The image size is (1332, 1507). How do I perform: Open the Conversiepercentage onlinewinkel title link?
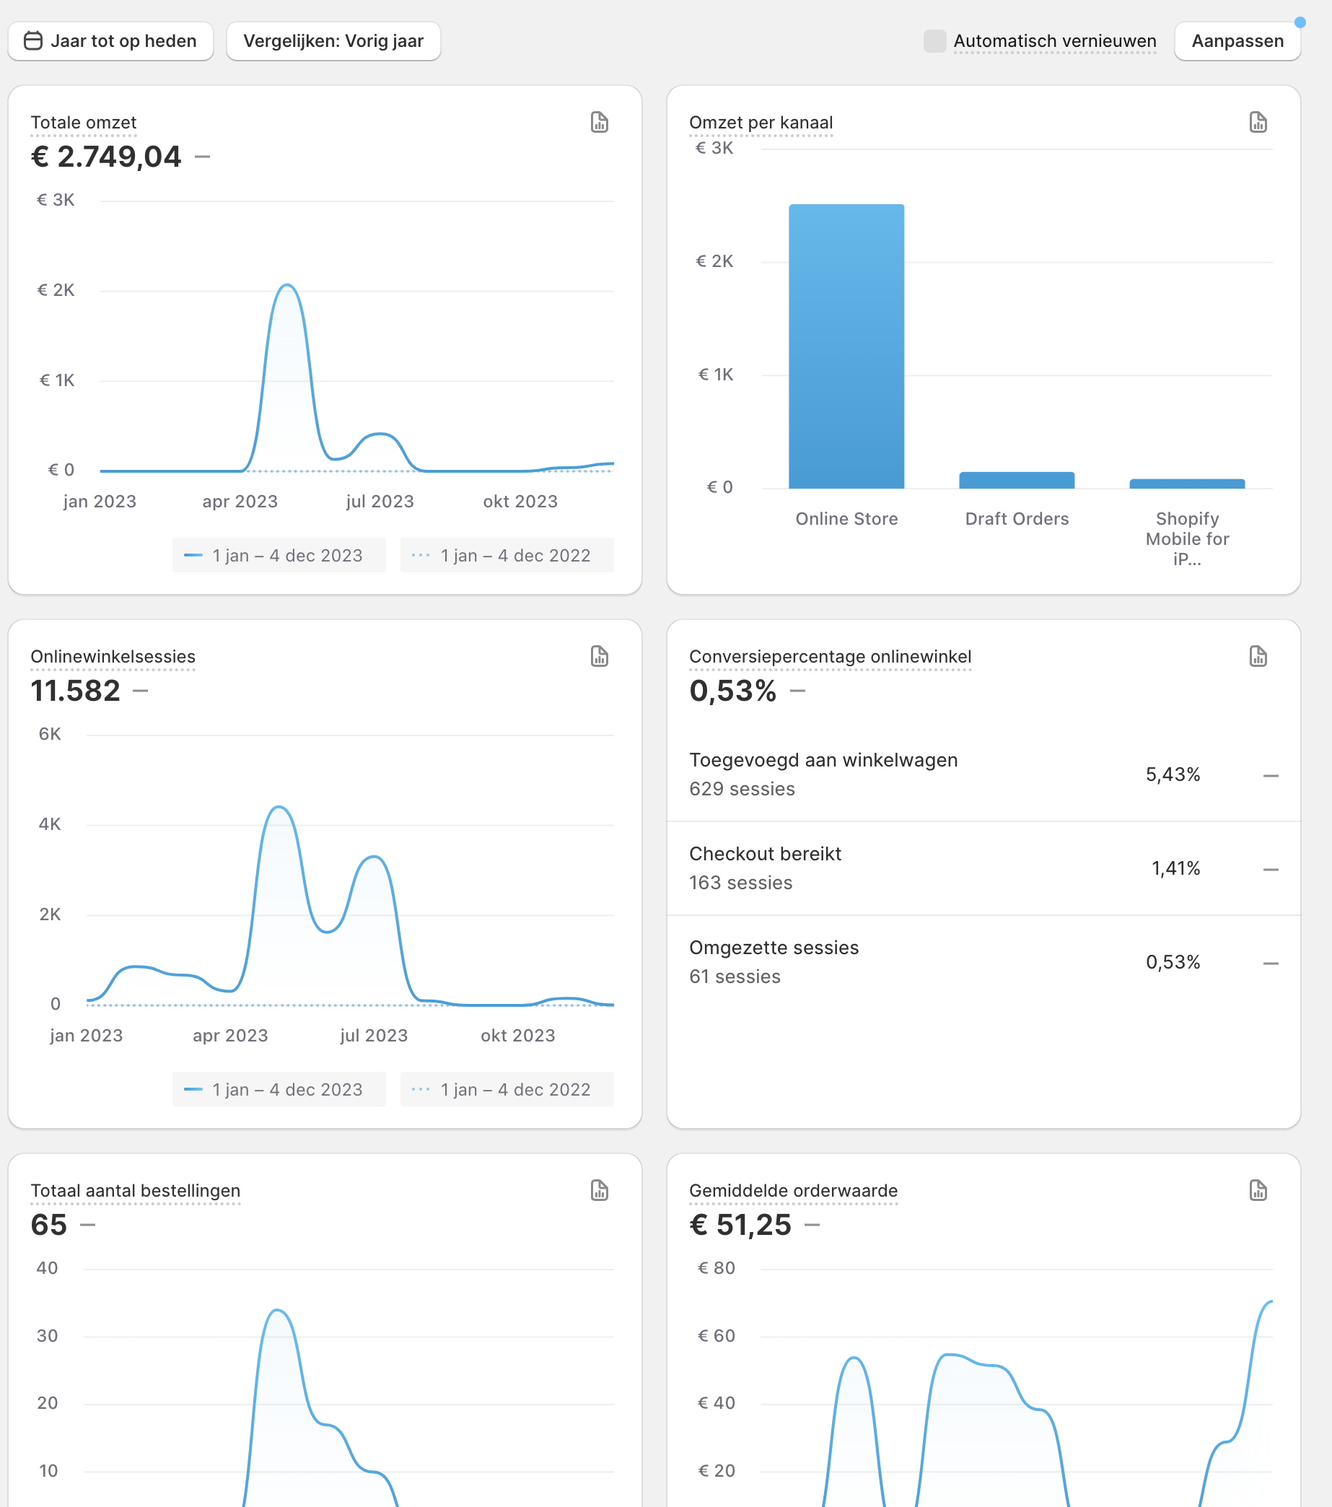[830, 656]
